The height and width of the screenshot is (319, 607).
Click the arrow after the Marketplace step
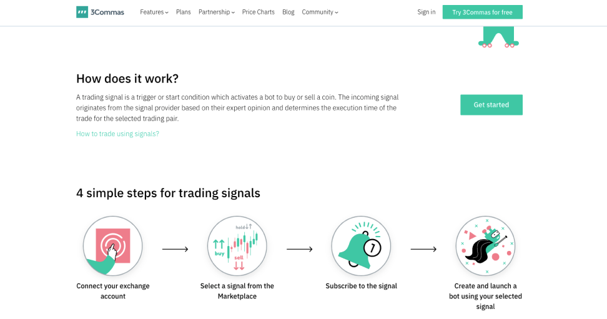tap(299, 249)
